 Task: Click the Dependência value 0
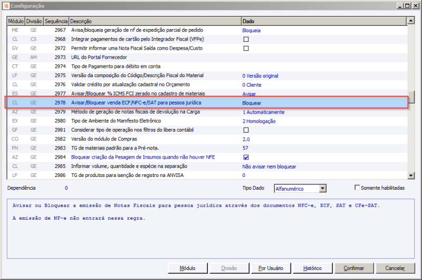coord(66,188)
